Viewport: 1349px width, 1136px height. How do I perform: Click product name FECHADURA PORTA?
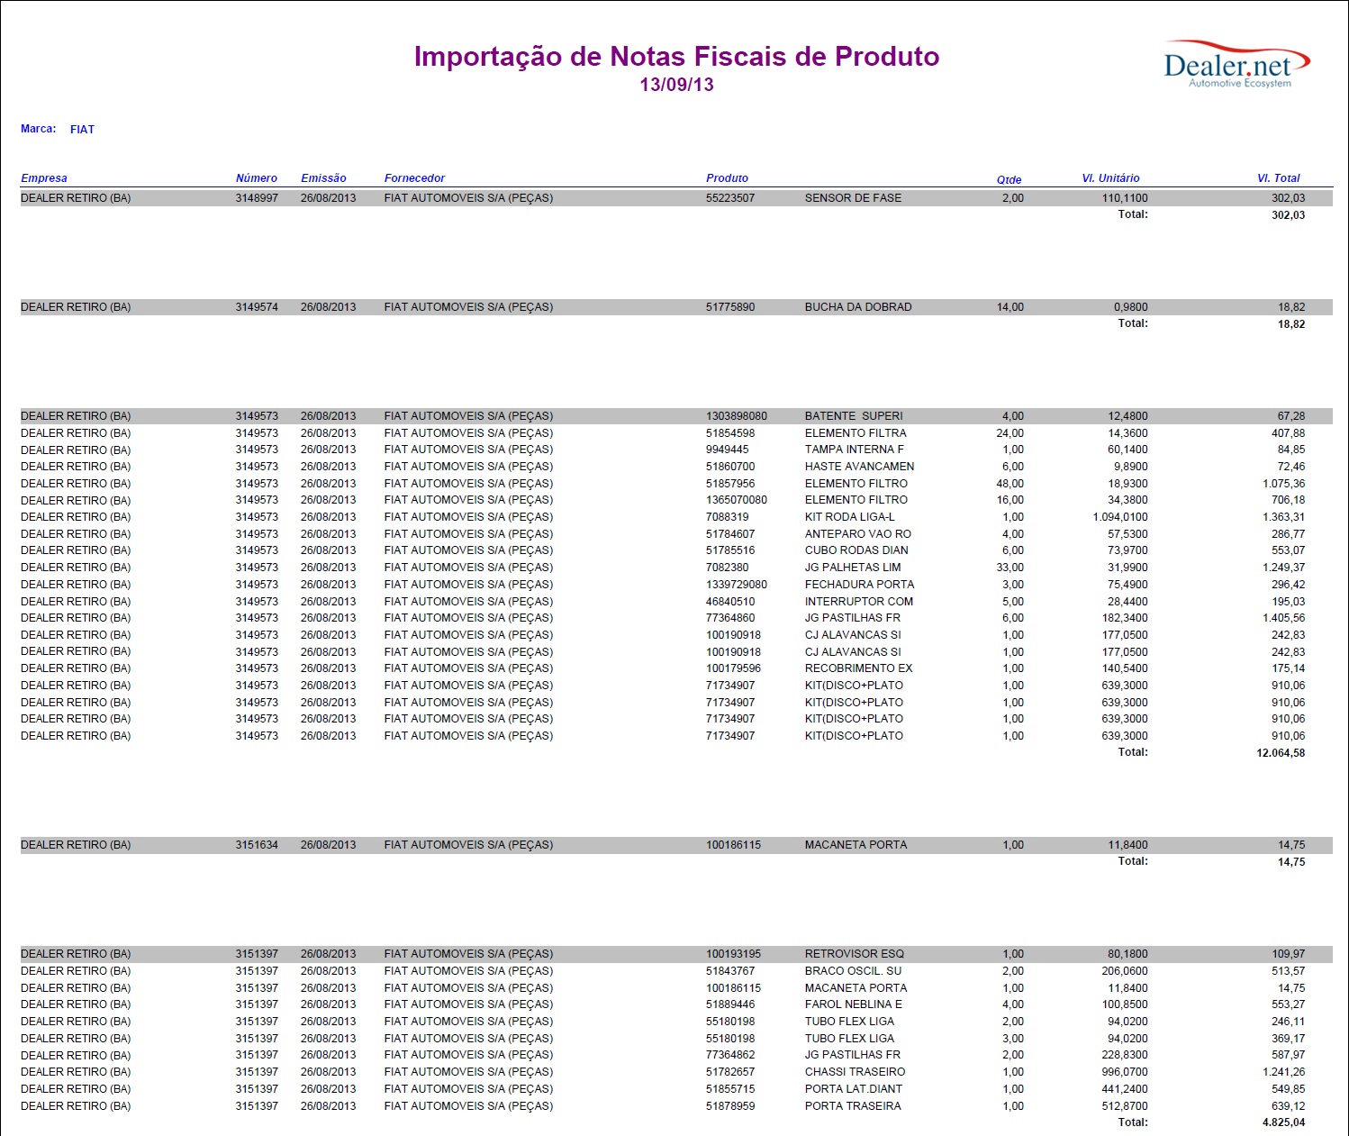(859, 585)
